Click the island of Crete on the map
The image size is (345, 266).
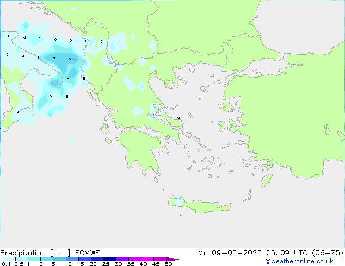(199, 205)
